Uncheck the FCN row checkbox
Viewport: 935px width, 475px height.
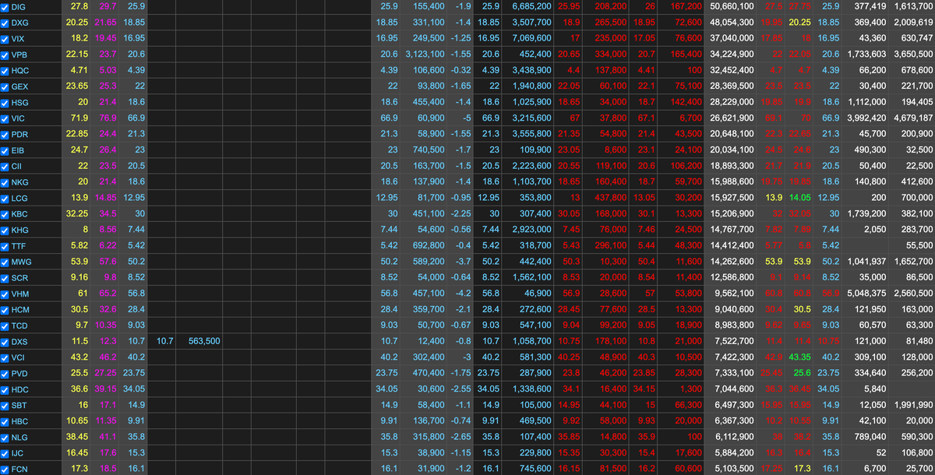pos(5,469)
